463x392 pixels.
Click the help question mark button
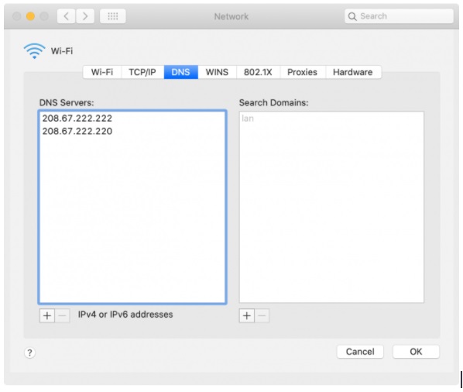click(29, 352)
